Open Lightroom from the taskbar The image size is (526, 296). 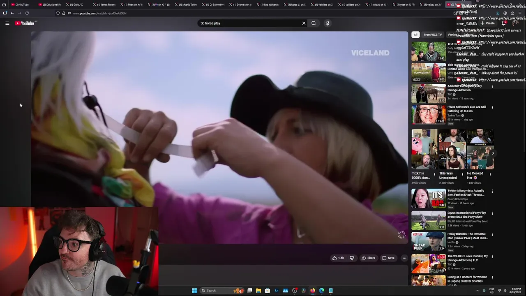(x=277, y=291)
